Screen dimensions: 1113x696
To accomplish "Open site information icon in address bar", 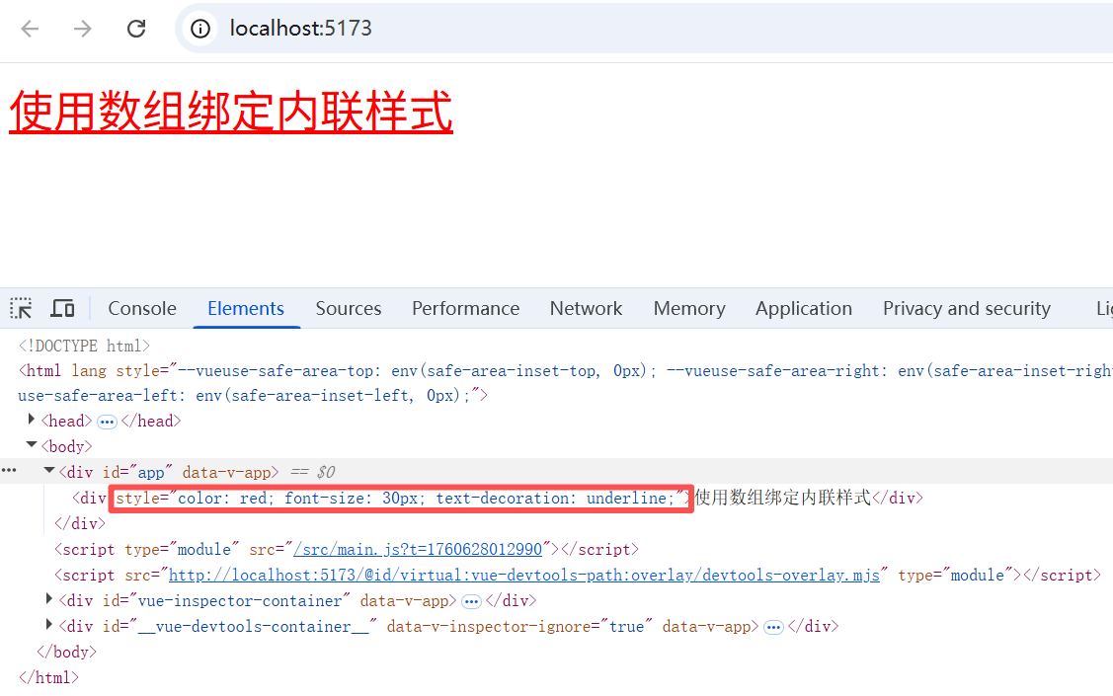I will (200, 29).
